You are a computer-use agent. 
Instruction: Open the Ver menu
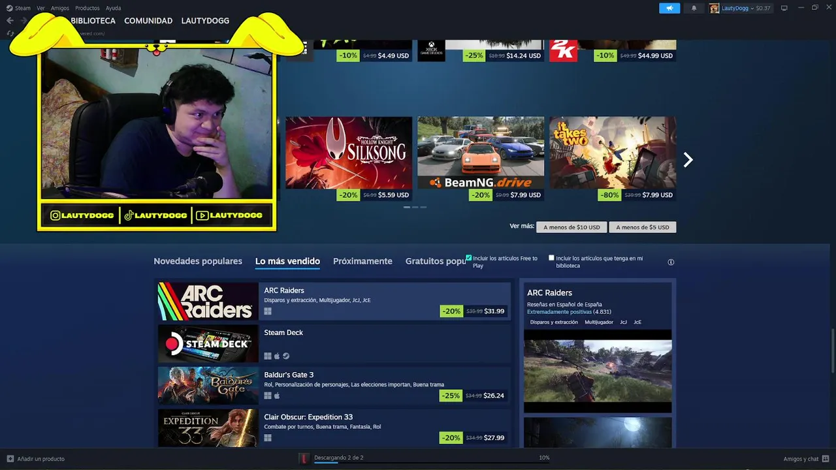pyautogui.click(x=41, y=8)
